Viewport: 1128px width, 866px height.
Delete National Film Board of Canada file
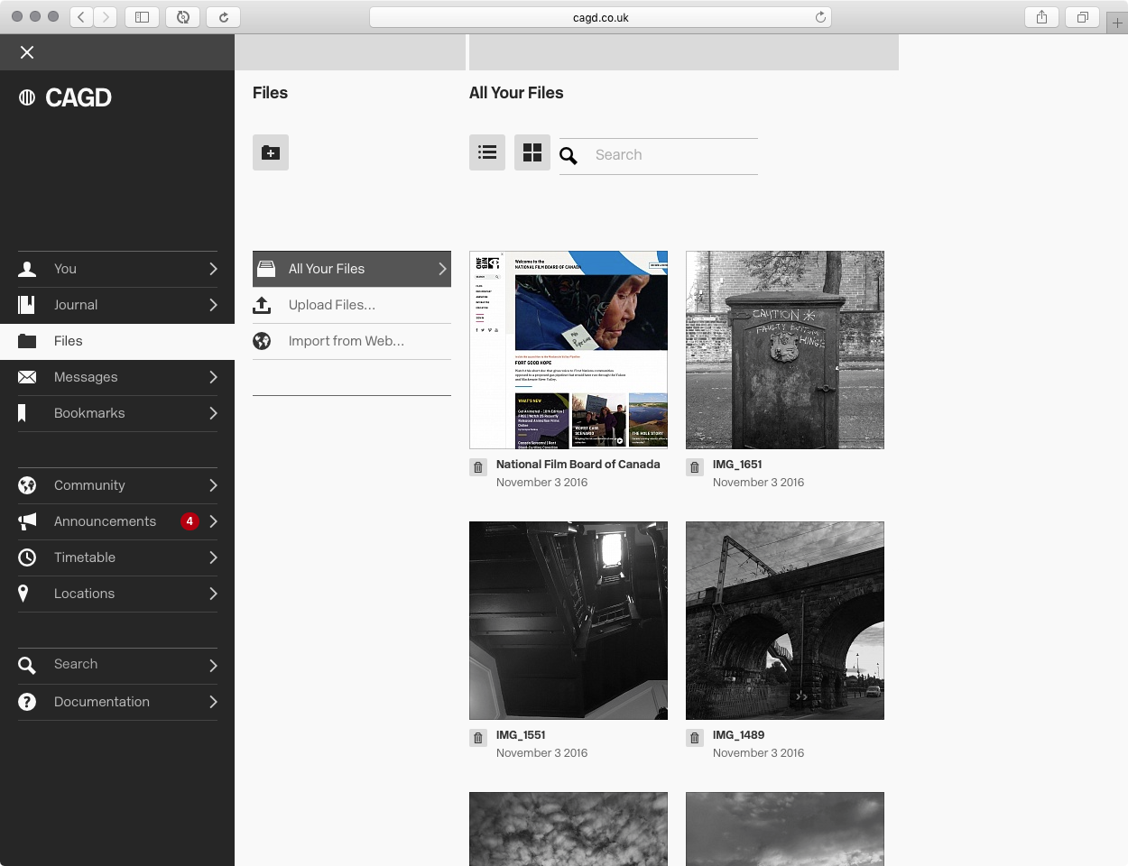click(x=478, y=467)
